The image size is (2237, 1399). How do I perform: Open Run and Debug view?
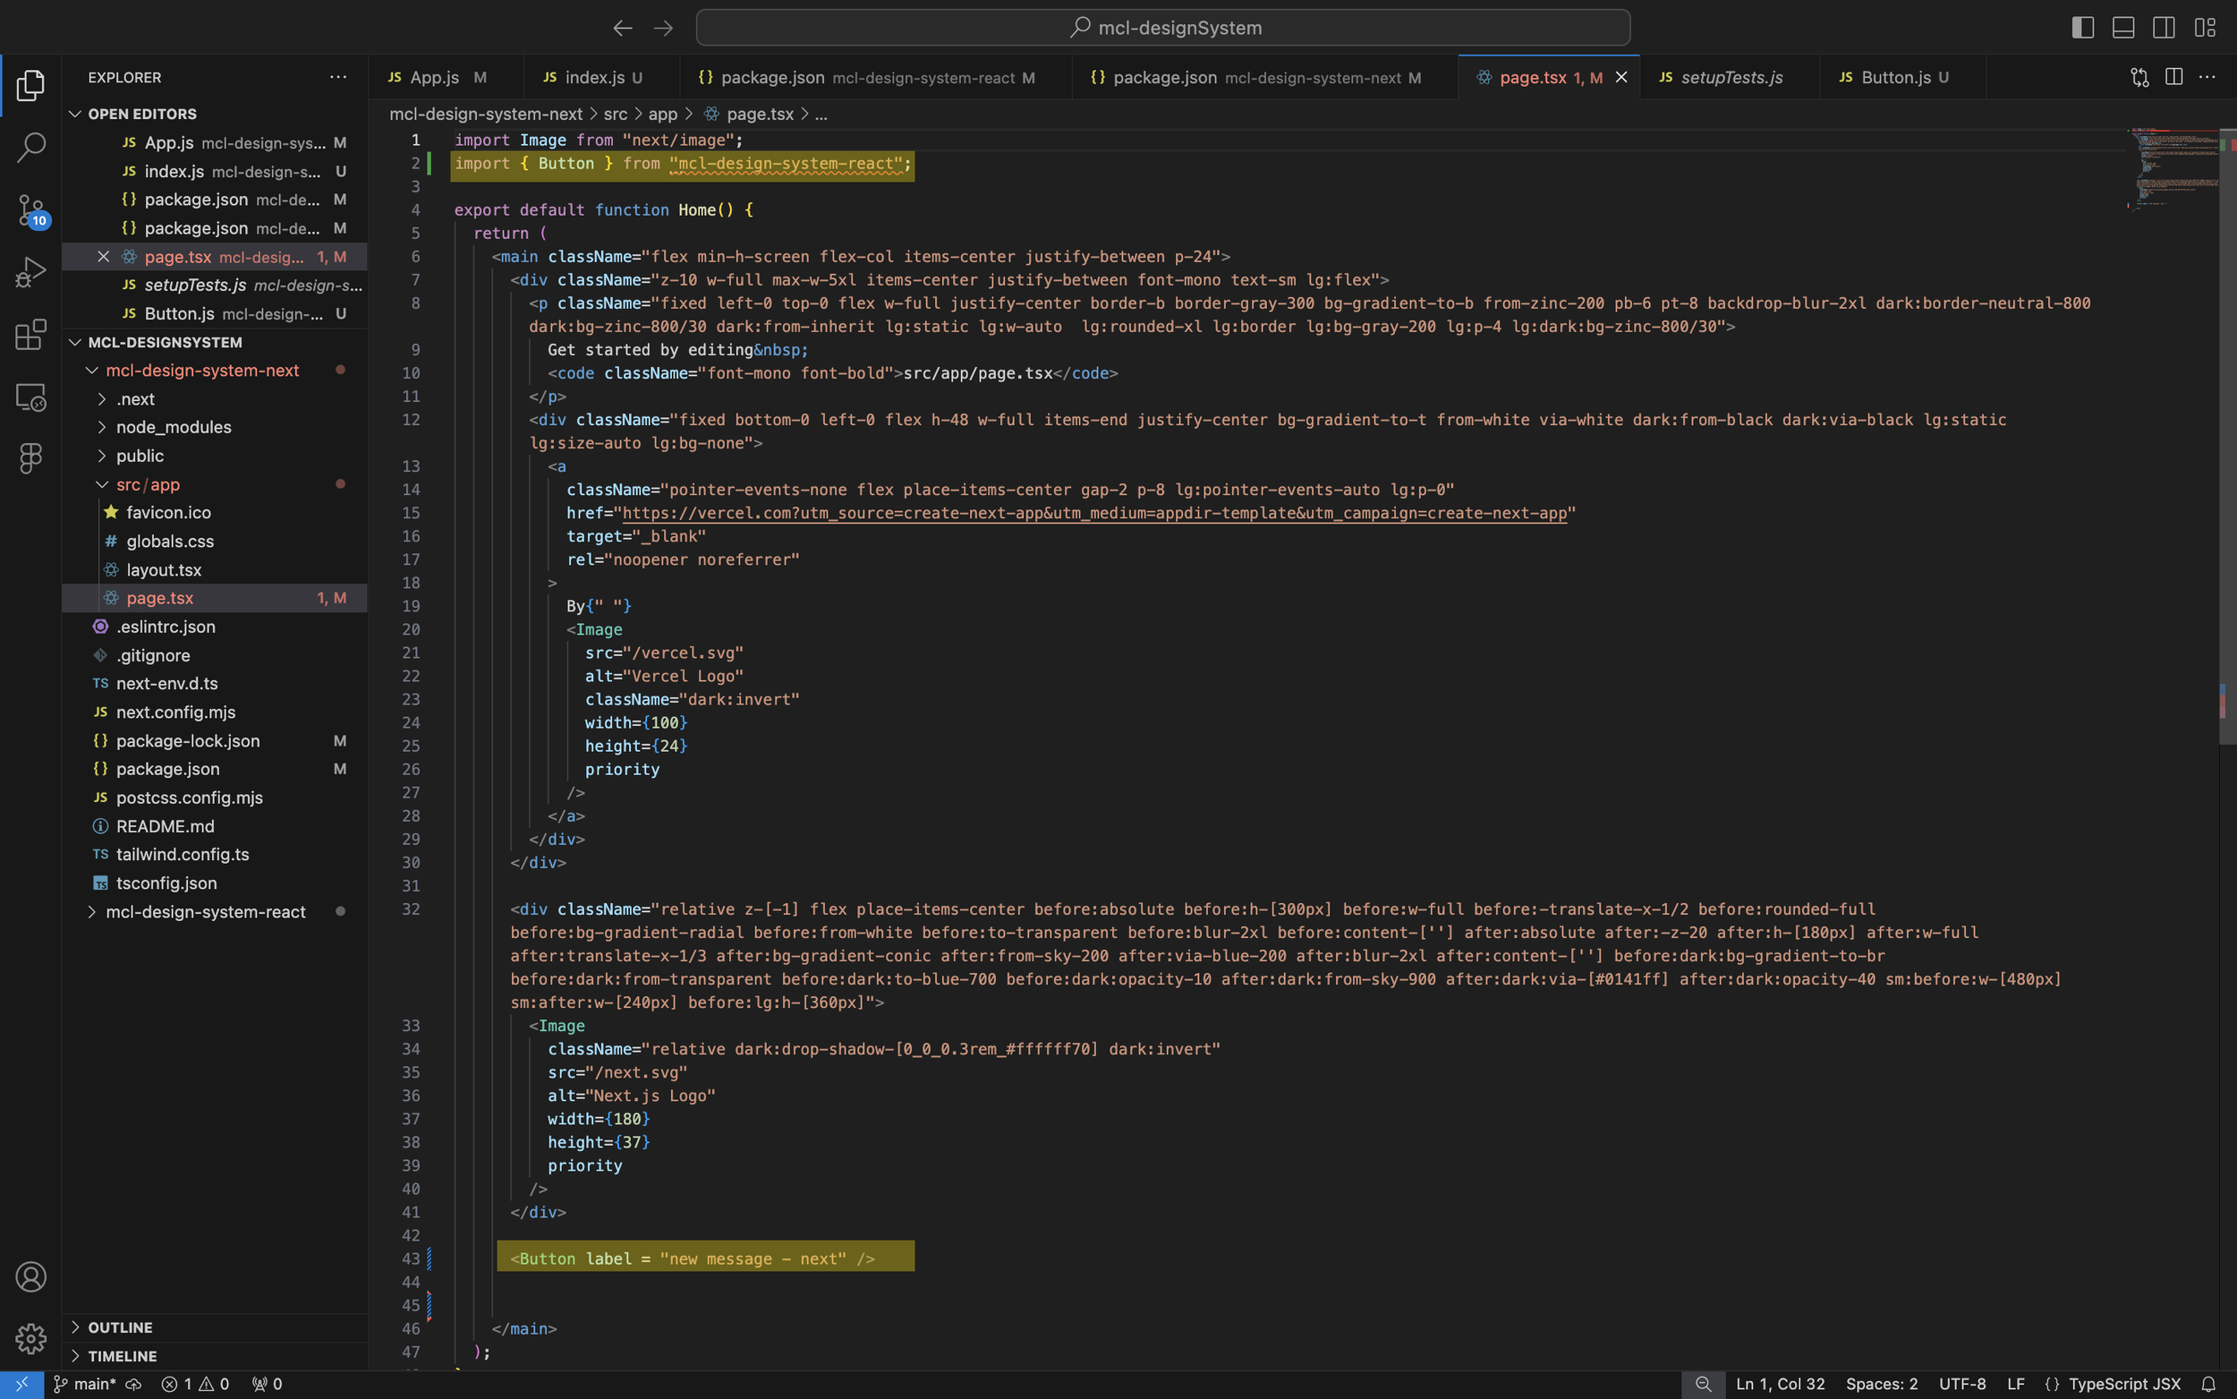[30, 272]
